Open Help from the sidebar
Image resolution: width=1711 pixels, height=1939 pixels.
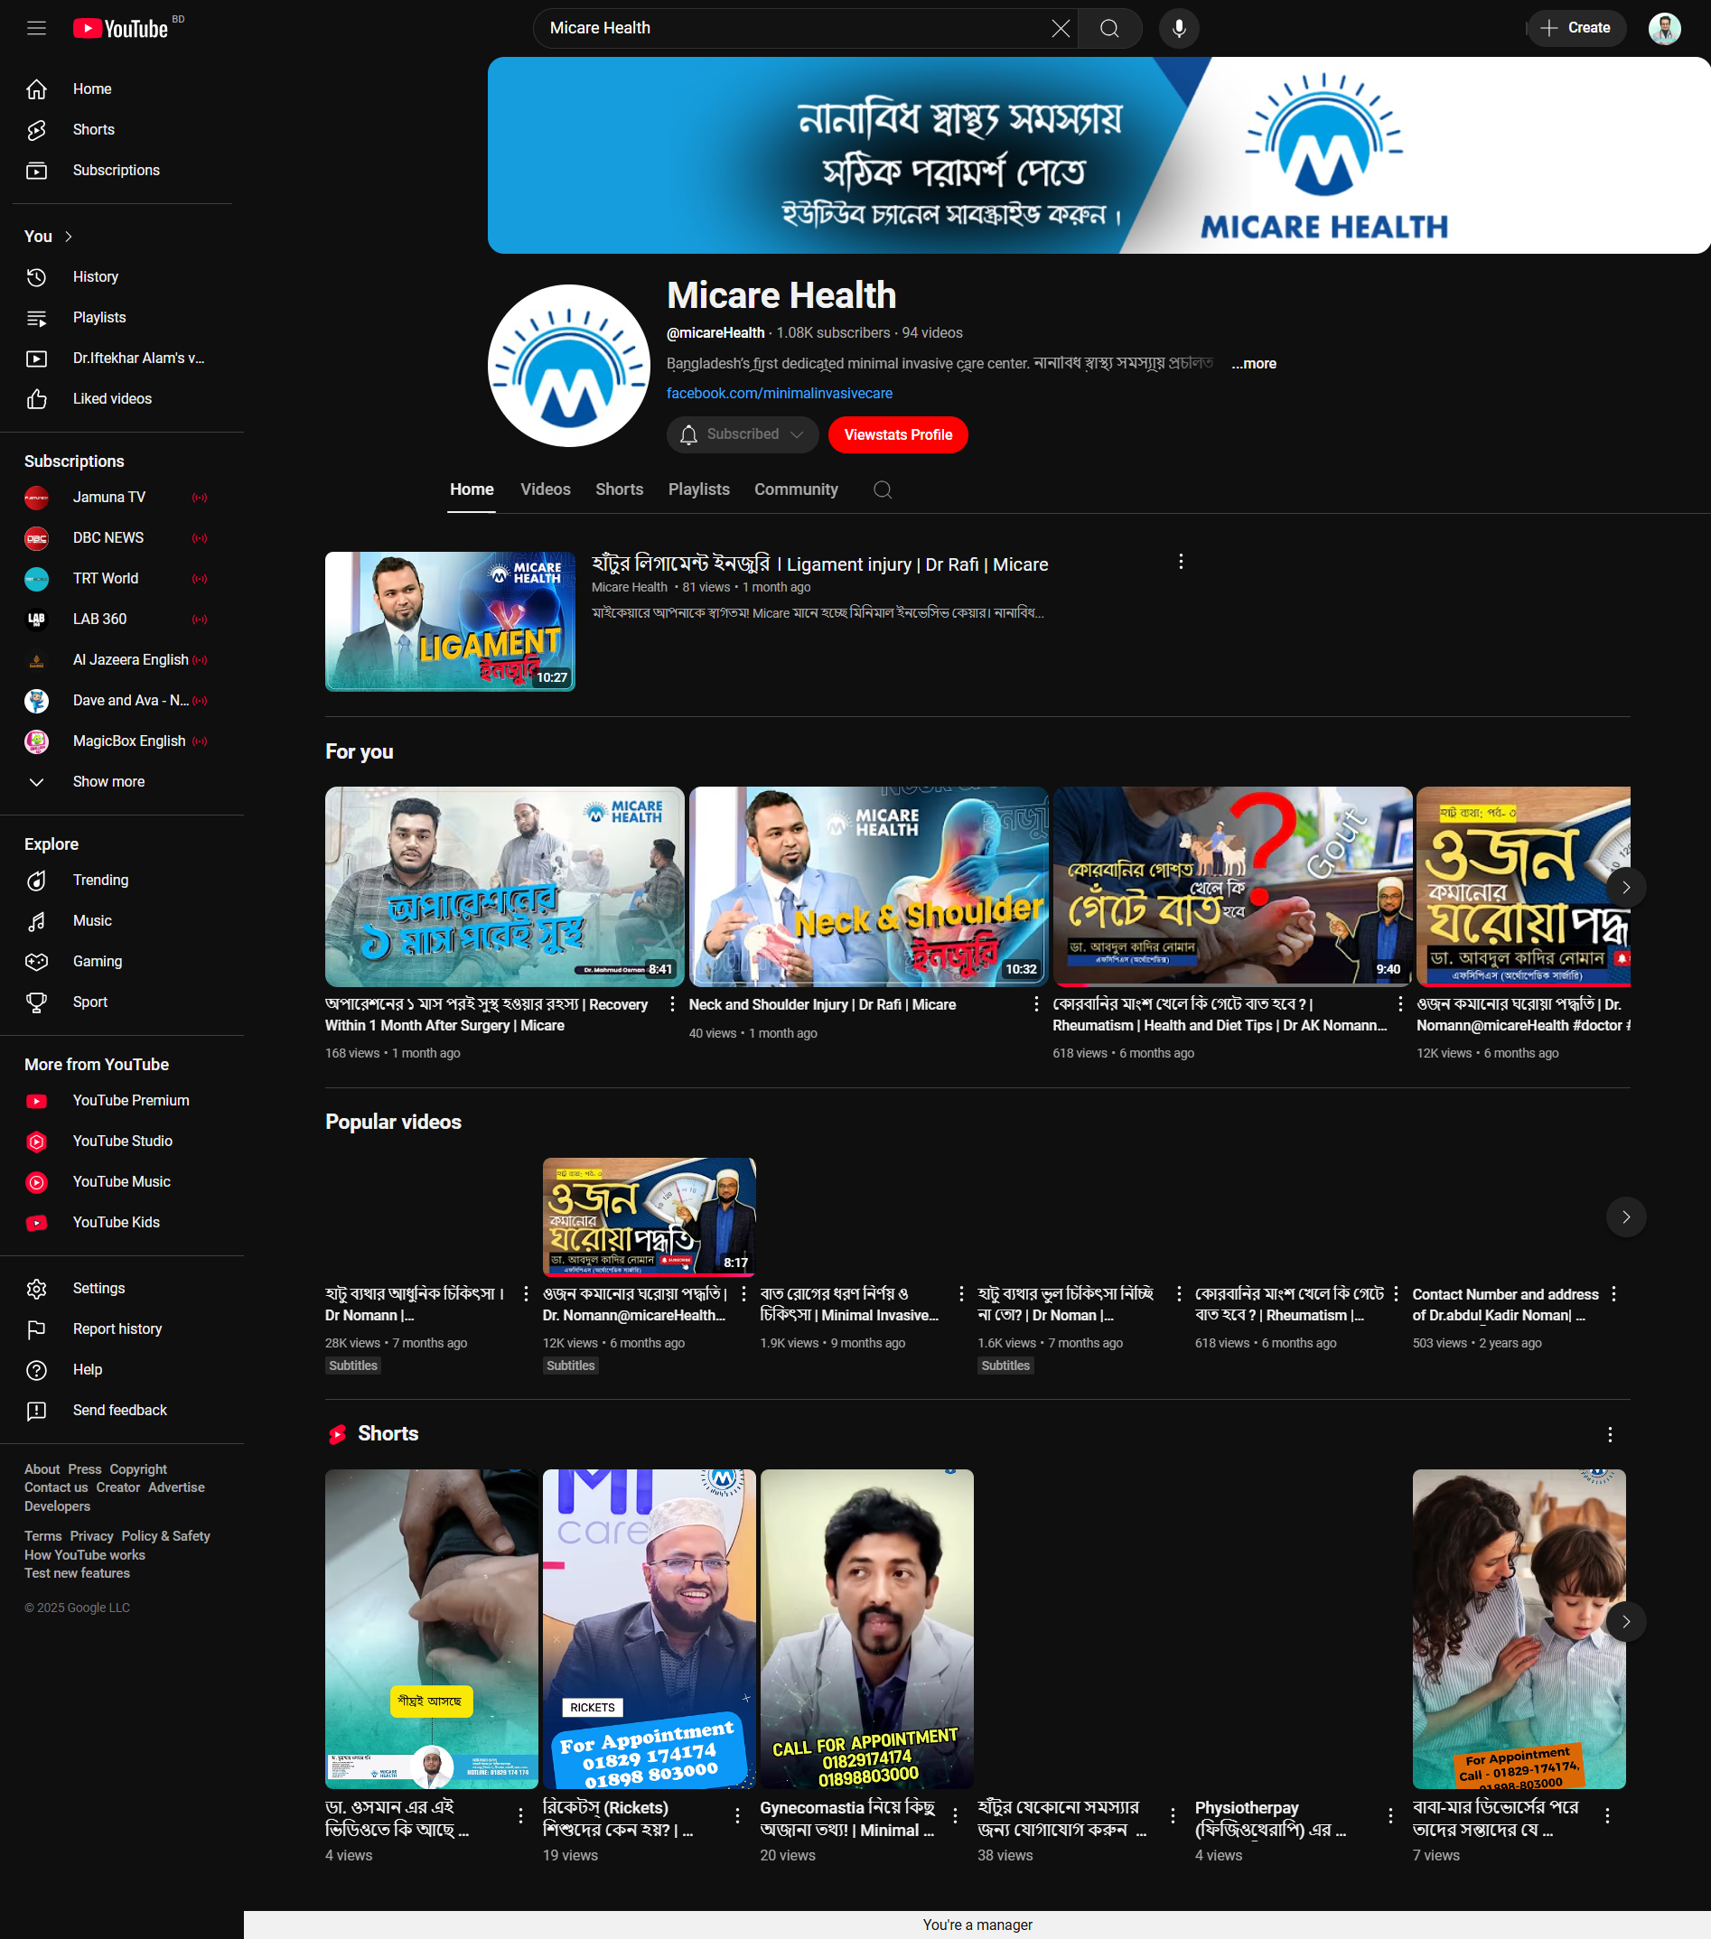[121, 1371]
